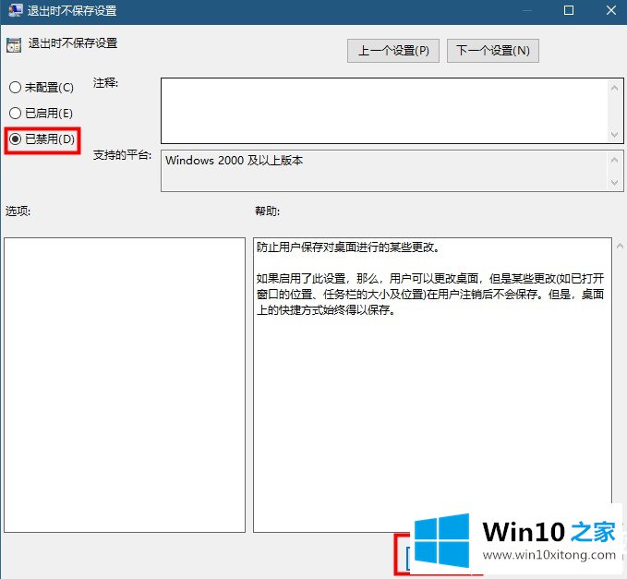Click the Windows 2000 及以上版本 text
Screen dimensions: 627x579
pos(234,161)
